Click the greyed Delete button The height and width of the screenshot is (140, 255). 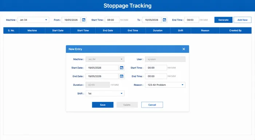coord(127,105)
